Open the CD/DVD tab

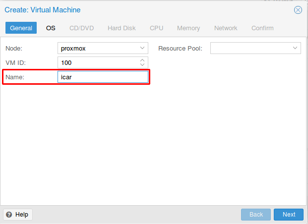82,28
